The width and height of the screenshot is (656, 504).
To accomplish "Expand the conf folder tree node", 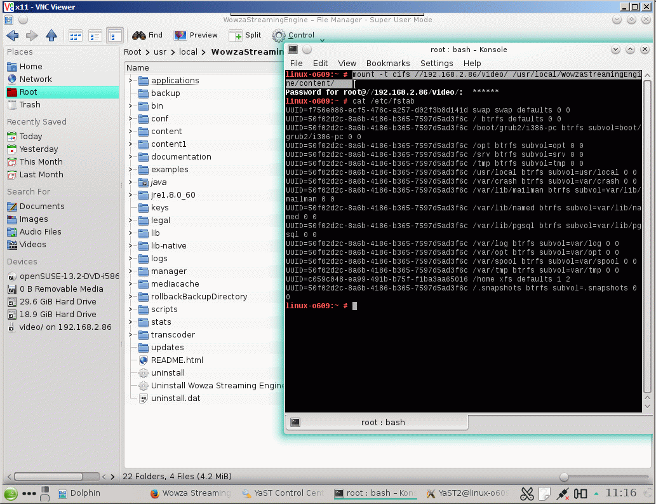I will click(x=131, y=118).
